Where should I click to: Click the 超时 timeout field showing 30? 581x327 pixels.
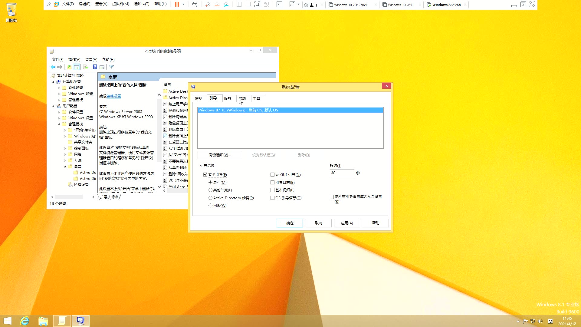pyautogui.click(x=342, y=173)
